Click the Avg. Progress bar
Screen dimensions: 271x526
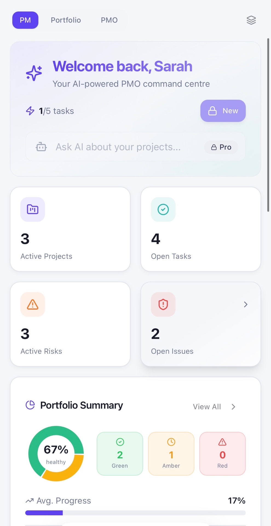click(x=135, y=513)
